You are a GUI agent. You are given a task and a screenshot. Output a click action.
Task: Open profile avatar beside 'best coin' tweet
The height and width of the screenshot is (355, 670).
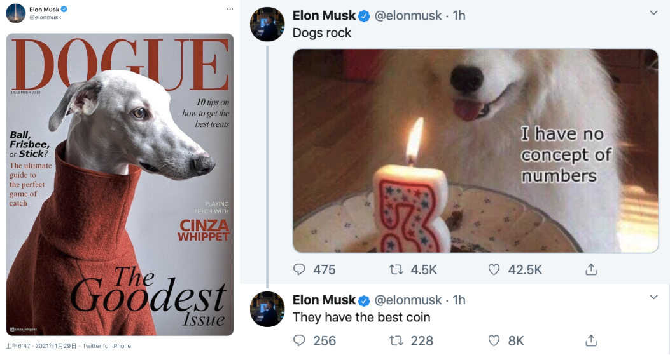[267, 309]
